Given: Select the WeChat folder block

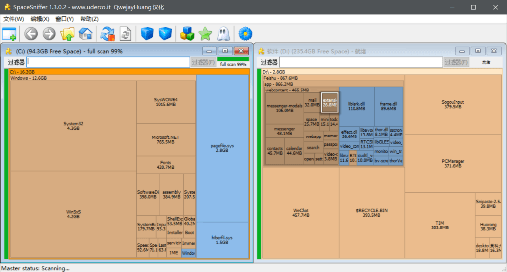Looking at the screenshot, I should point(301,213).
